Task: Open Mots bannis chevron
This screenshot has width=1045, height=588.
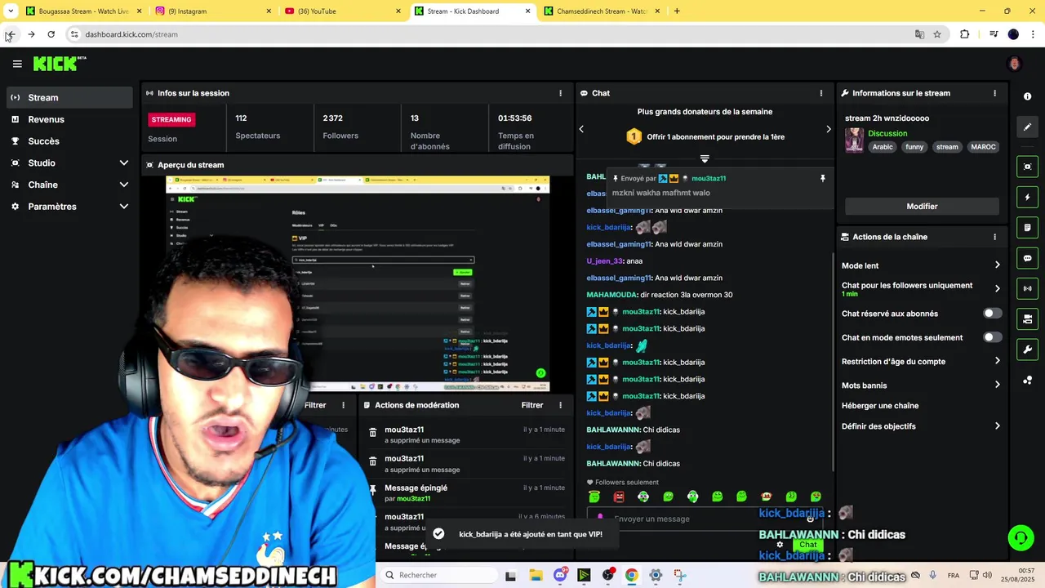Action: 997,385
